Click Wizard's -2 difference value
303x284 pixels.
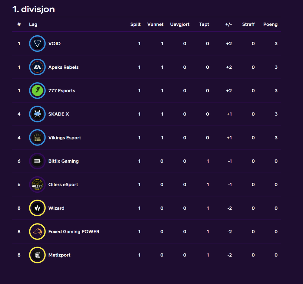point(230,208)
